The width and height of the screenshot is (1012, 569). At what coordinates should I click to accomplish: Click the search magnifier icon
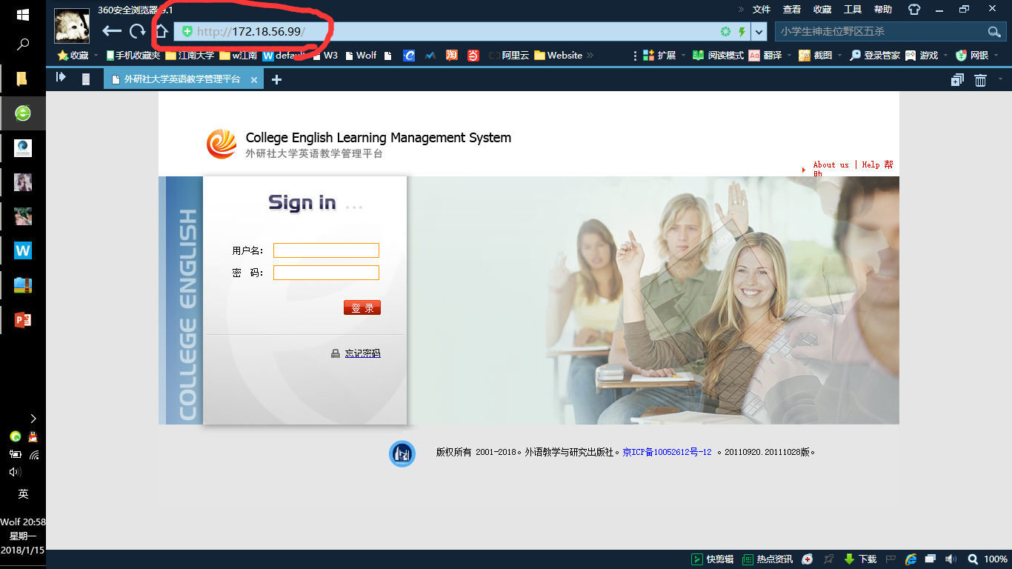(994, 32)
